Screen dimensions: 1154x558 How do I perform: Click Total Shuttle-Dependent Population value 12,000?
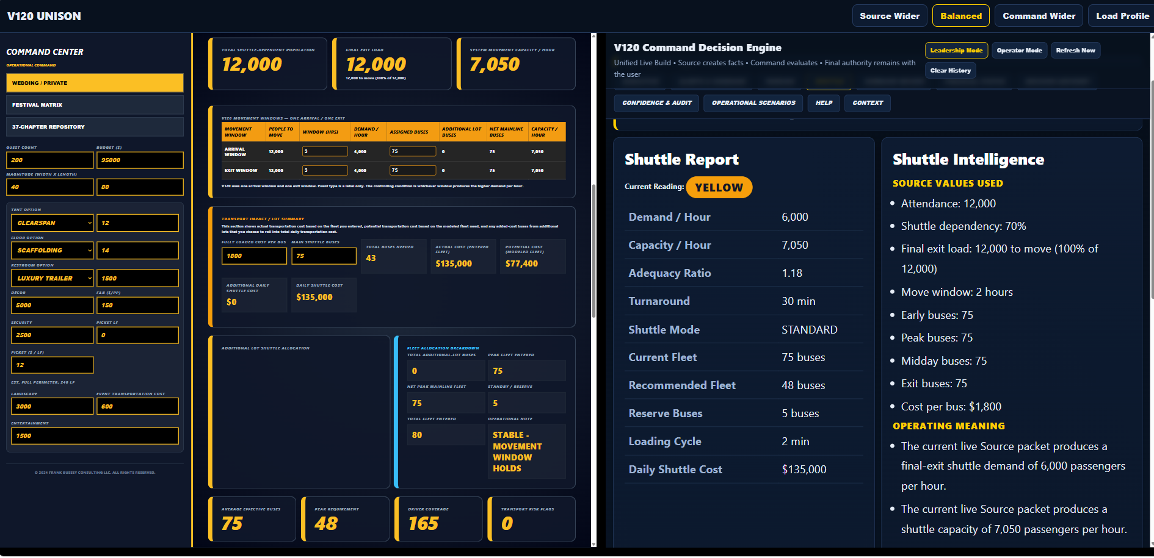pyautogui.click(x=252, y=65)
